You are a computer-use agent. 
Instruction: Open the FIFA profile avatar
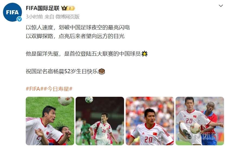(12, 12)
